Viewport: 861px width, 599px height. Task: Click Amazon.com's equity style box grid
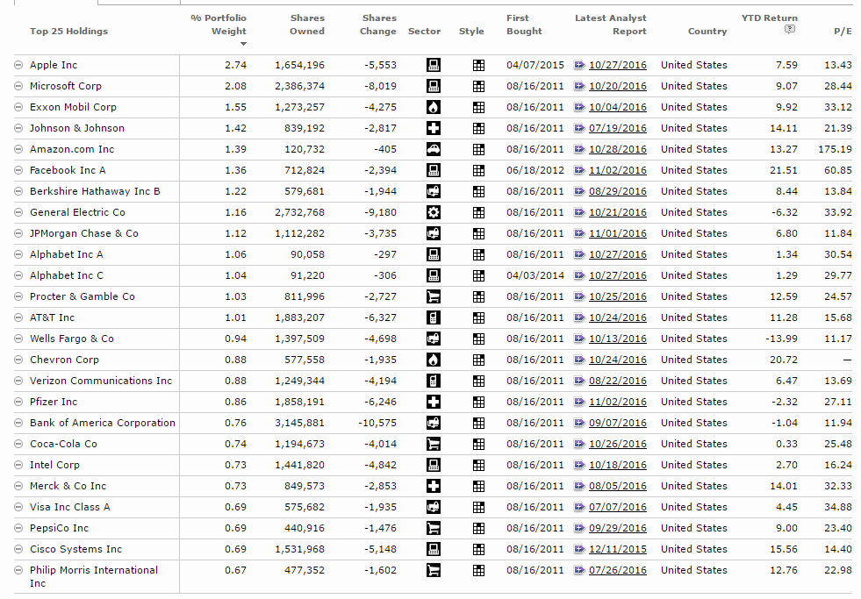pyautogui.click(x=478, y=149)
